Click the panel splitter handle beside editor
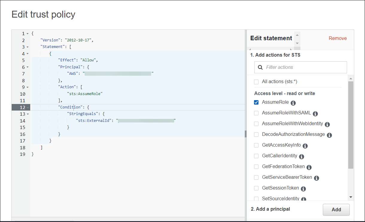 [x=246, y=134]
